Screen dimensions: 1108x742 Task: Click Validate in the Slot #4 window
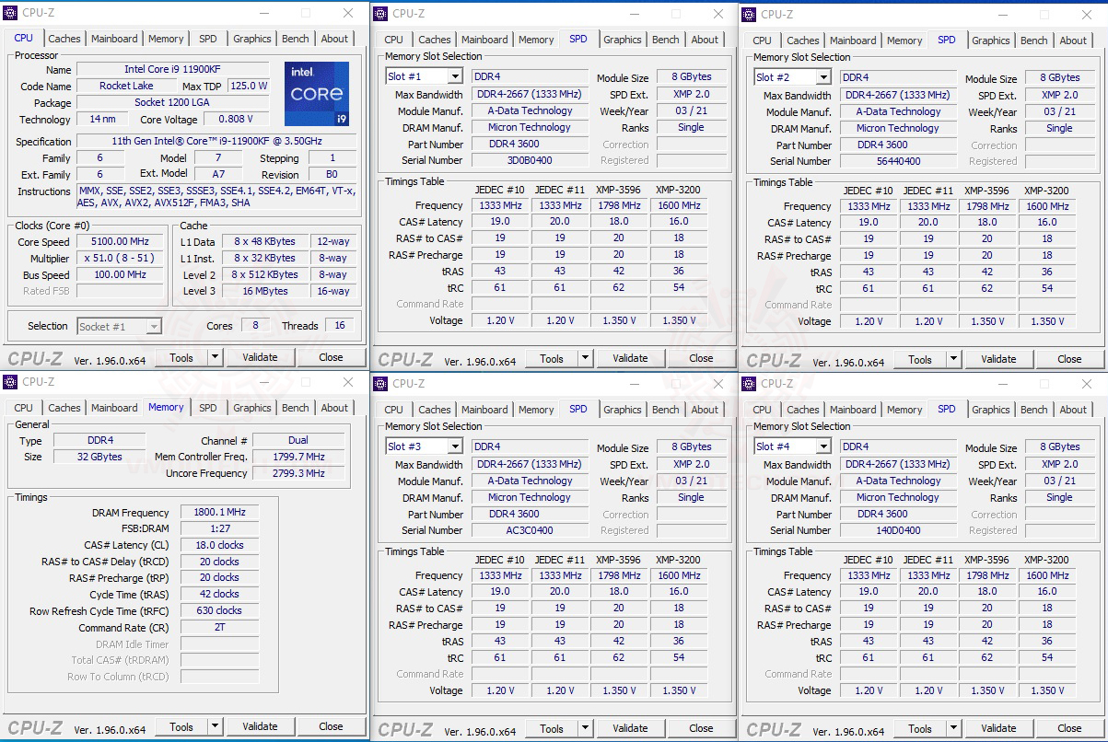998,728
